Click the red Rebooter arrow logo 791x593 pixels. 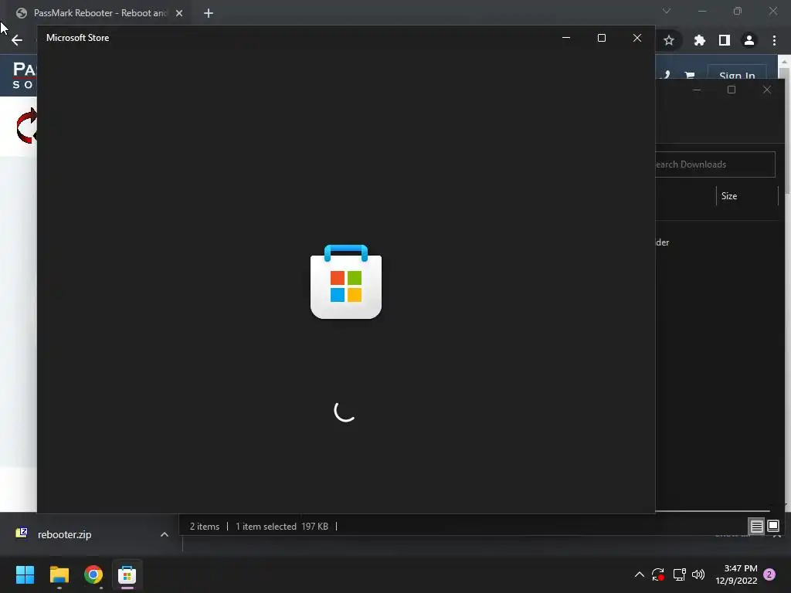(26, 126)
